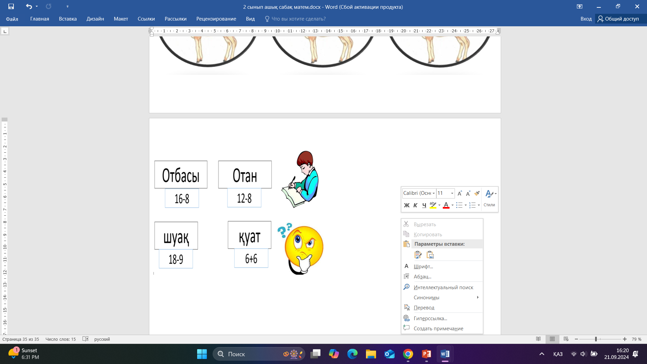The width and height of the screenshot is (647, 364).
Task: Click the Что вы хотите сделать search box
Action: pos(298,19)
